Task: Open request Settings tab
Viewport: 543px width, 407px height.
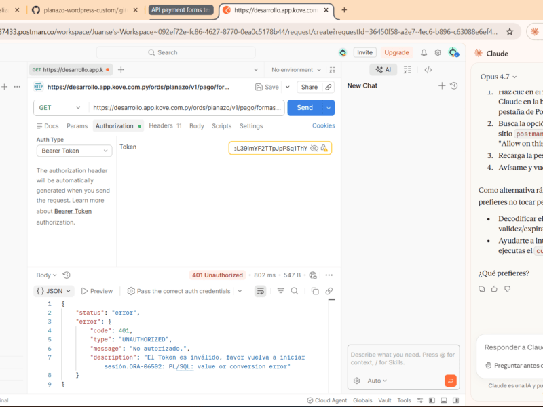Action: pyautogui.click(x=251, y=126)
